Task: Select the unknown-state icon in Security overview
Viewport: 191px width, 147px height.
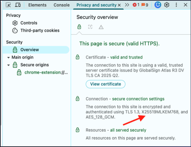Action: pyautogui.click(x=90, y=27)
